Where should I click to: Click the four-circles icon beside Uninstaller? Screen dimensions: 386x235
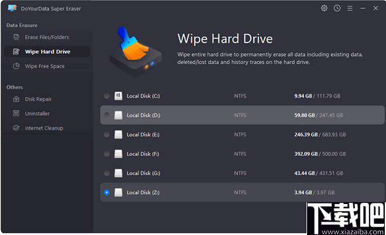tap(16, 113)
